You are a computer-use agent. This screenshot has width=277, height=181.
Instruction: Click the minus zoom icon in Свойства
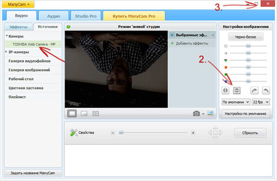point(113,133)
